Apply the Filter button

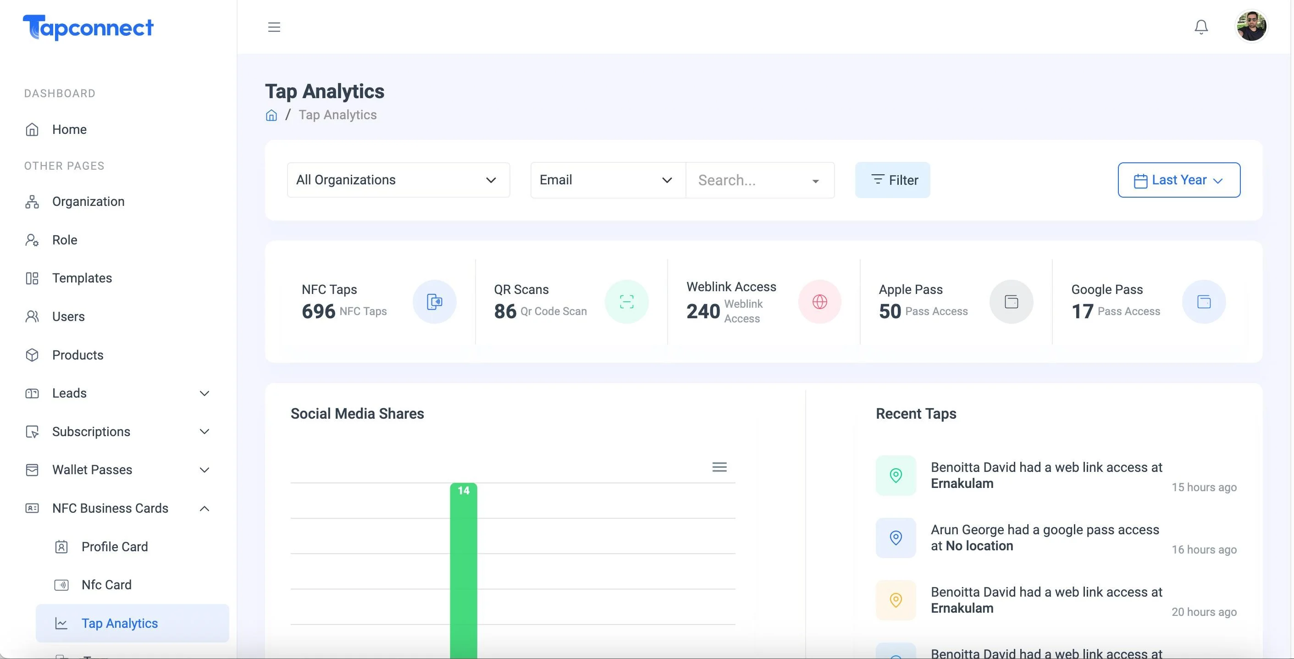[x=893, y=180]
